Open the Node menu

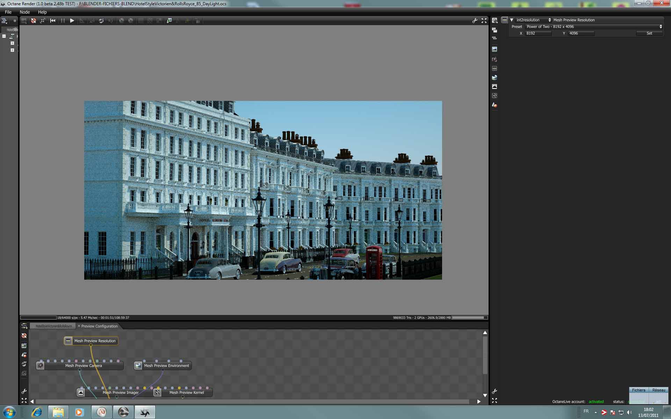click(x=24, y=12)
